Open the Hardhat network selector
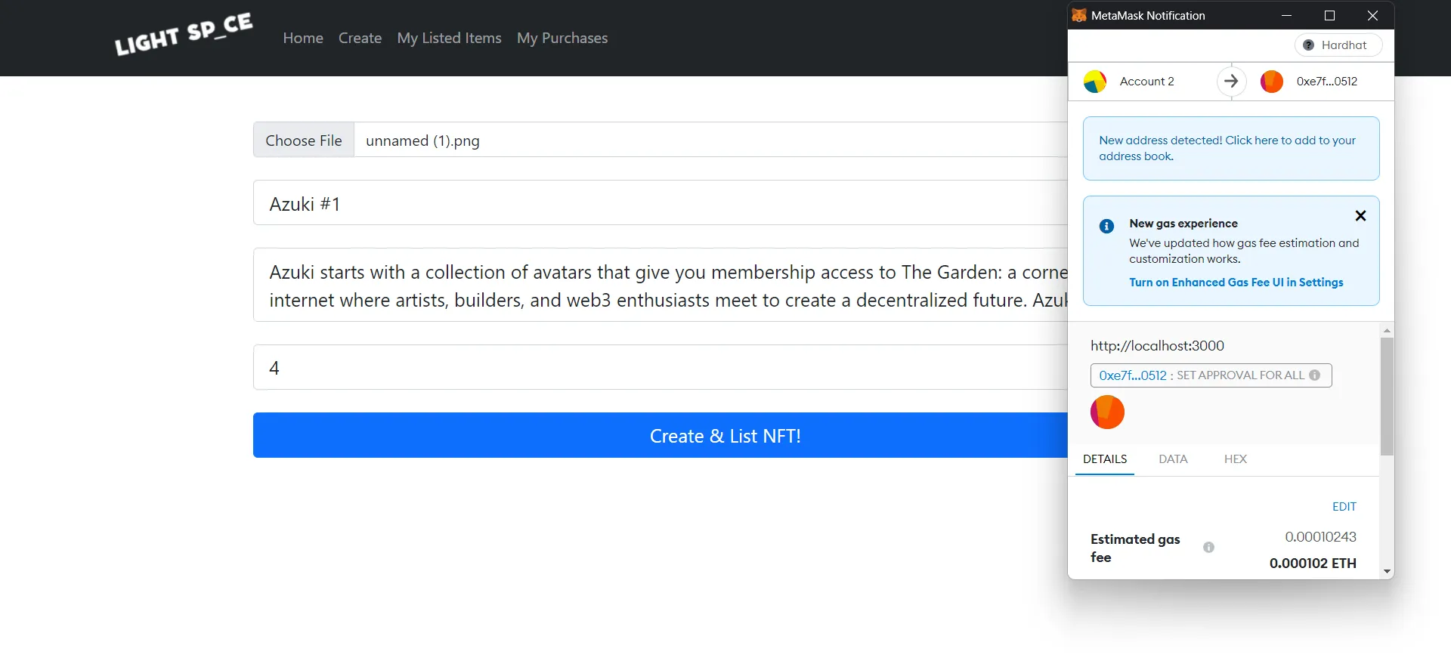This screenshot has height=667, width=1451. [x=1338, y=45]
